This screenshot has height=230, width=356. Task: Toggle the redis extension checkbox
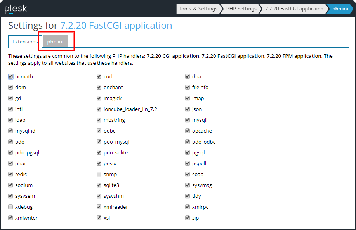[10, 174]
